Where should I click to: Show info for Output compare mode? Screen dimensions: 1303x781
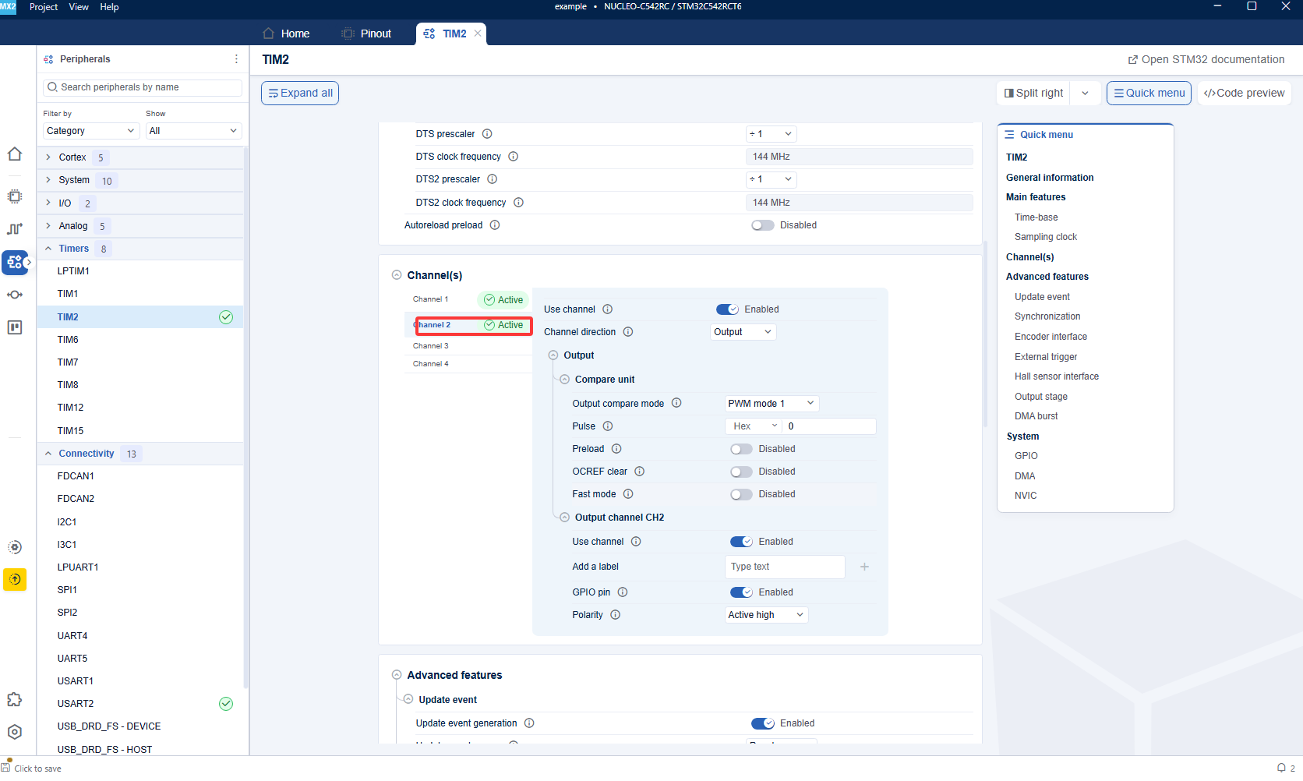tap(676, 403)
